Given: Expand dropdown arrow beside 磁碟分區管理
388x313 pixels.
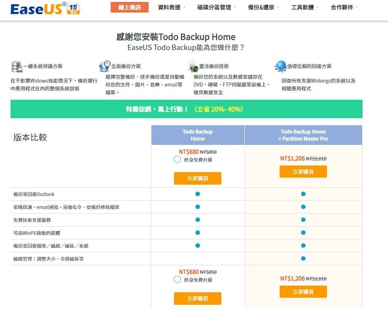Looking at the screenshot, I should coord(235,7).
